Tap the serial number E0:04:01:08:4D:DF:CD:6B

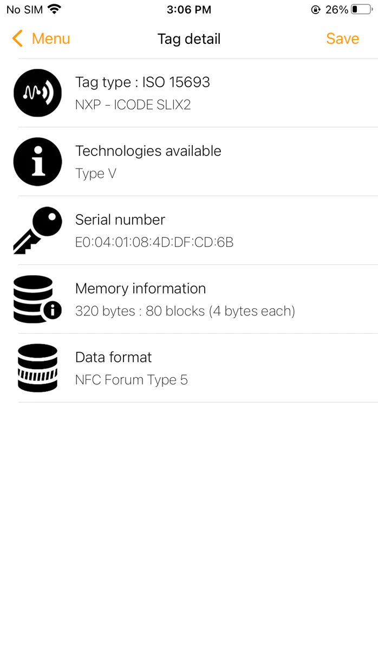(154, 242)
